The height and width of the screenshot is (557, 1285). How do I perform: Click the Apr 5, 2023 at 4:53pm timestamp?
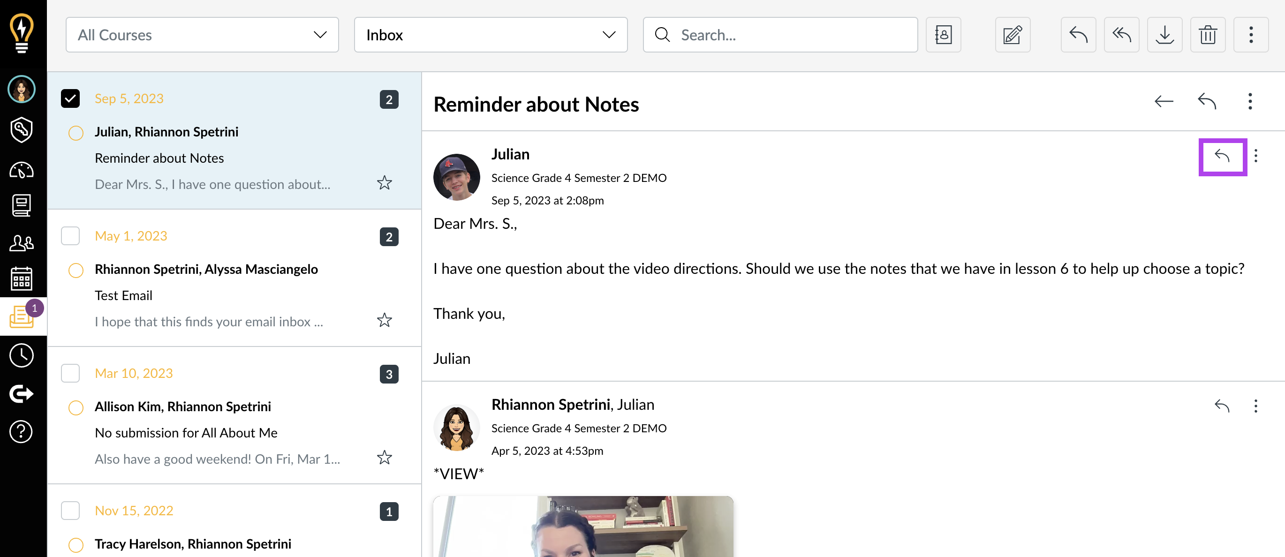tap(547, 451)
